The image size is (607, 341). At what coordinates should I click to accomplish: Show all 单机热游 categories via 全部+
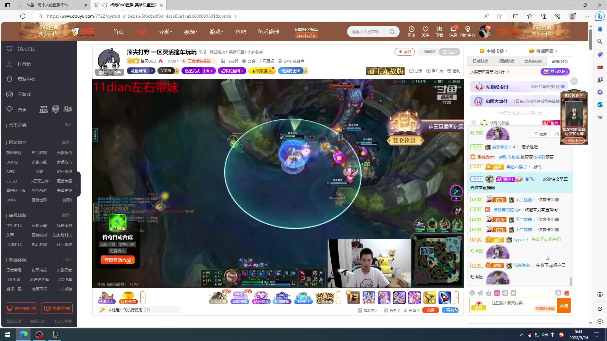point(67,215)
